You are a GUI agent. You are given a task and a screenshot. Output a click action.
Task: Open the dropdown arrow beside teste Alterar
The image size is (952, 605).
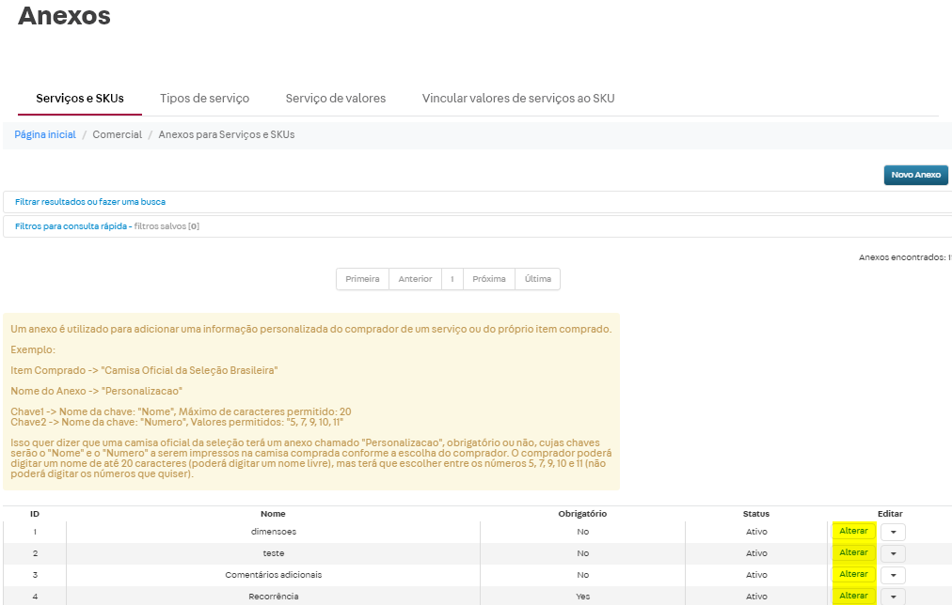pos(892,552)
